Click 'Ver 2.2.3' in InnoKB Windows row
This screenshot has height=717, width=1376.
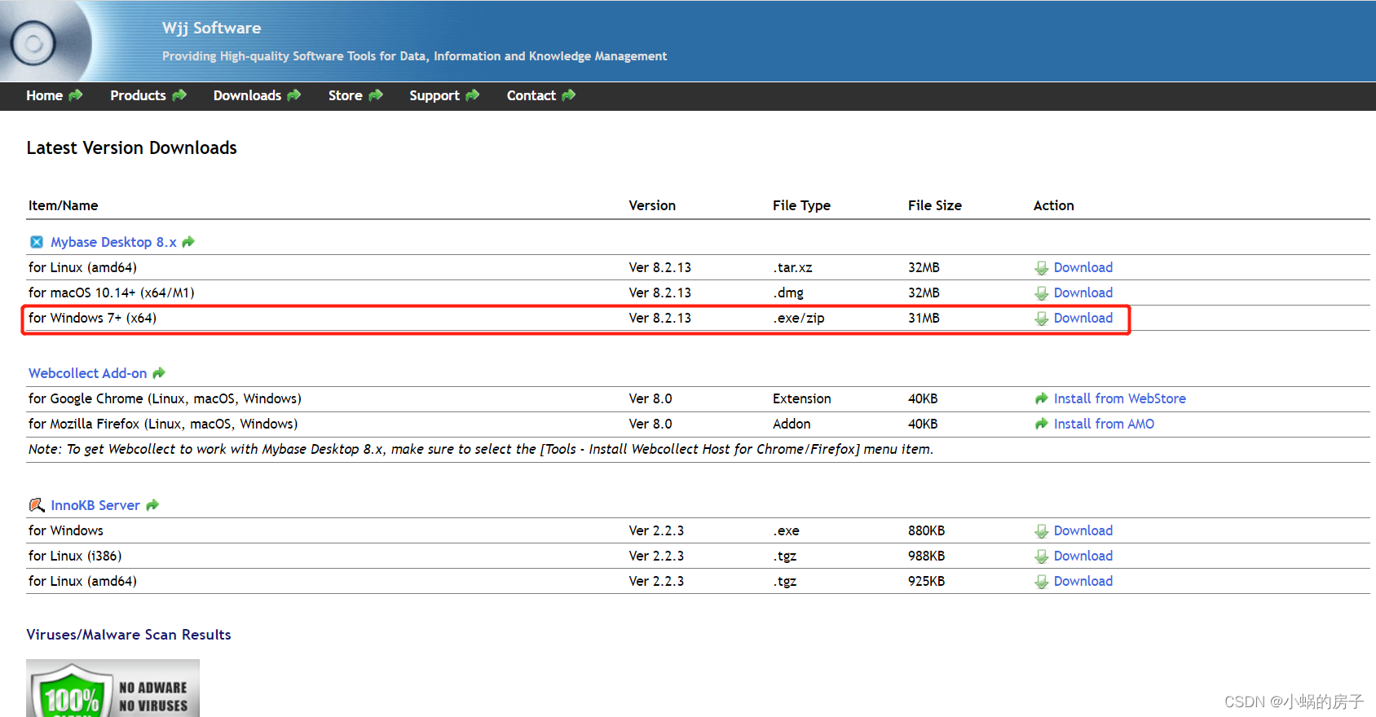(x=656, y=530)
